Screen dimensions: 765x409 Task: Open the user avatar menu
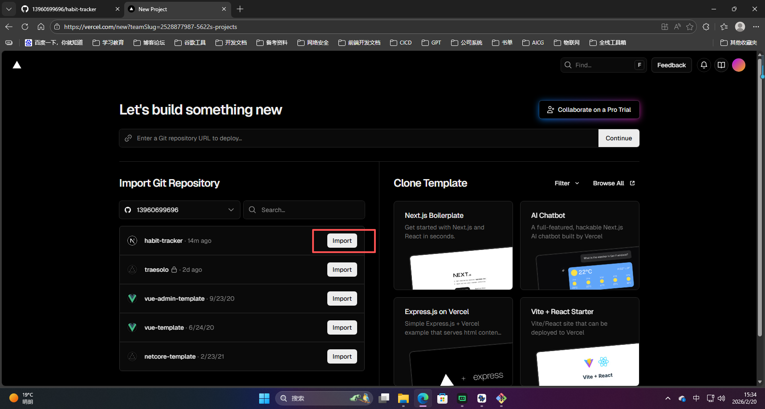click(739, 65)
